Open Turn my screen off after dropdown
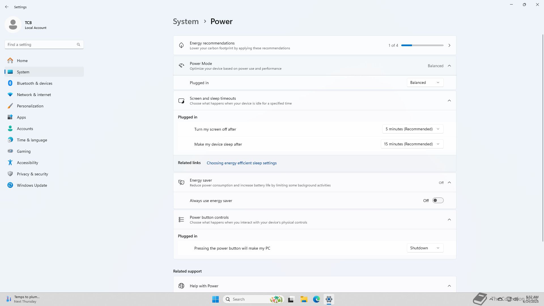This screenshot has width=544, height=306. click(x=413, y=129)
